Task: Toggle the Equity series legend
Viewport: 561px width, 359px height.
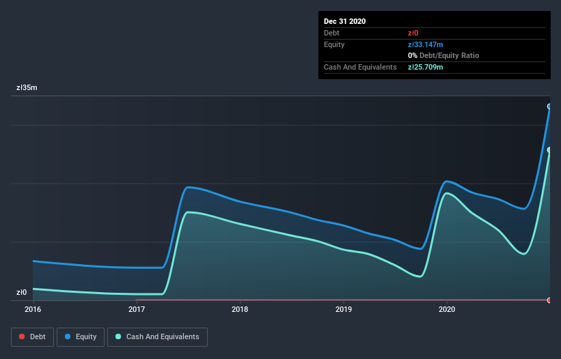Action: click(81, 337)
